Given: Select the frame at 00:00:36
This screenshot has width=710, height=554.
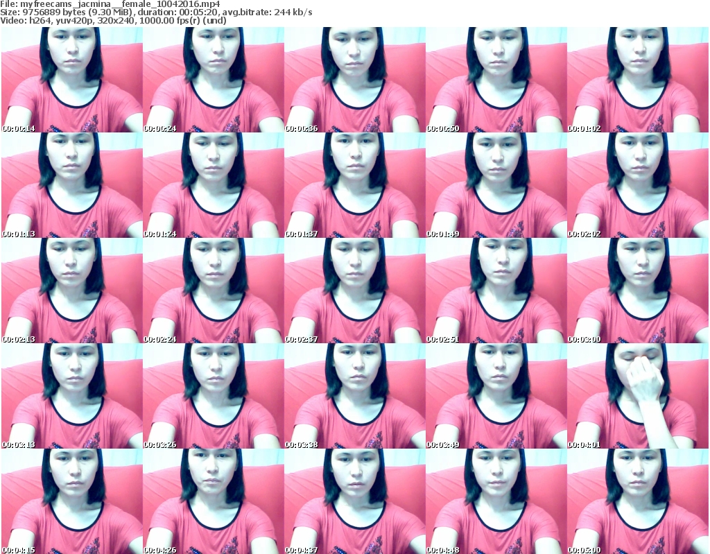Looking at the screenshot, I should point(354,80).
